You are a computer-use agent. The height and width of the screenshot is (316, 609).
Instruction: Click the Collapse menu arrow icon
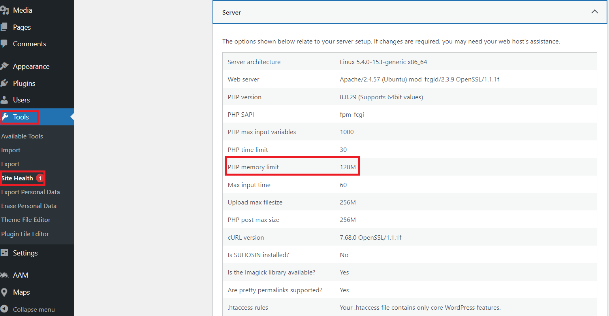[4, 309]
